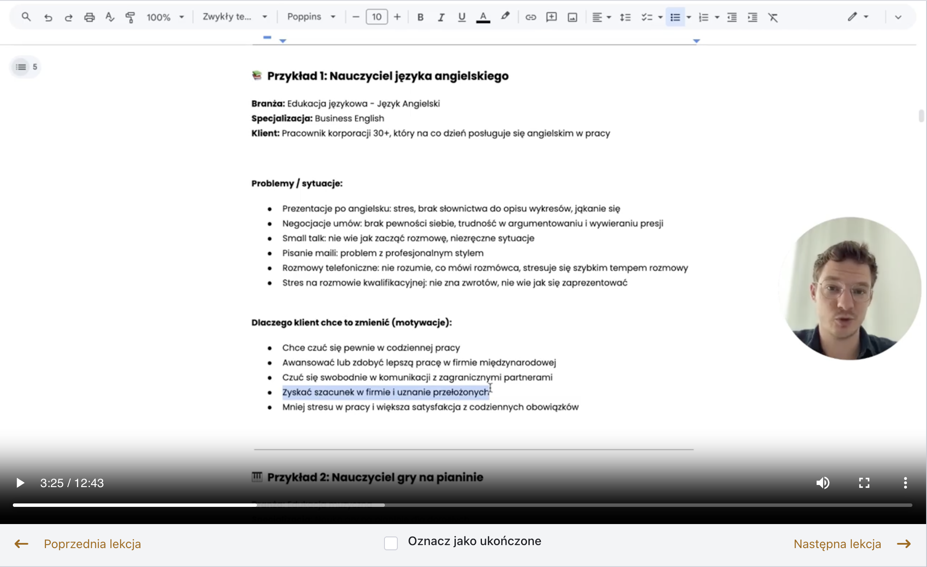This screenshot has height=567, width=927.
Task: Go back to Poprzednia lekcja
Action: [x=78, y=544]
